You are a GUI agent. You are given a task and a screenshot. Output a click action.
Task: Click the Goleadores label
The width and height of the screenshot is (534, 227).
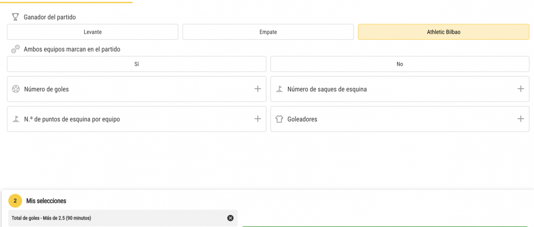click(x=302, y=119)
